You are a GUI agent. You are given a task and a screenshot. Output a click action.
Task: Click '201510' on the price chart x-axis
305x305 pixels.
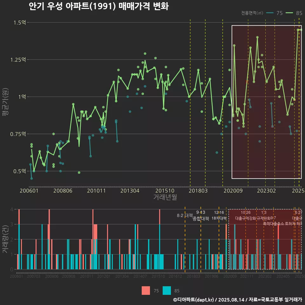(x=165, y=191)
